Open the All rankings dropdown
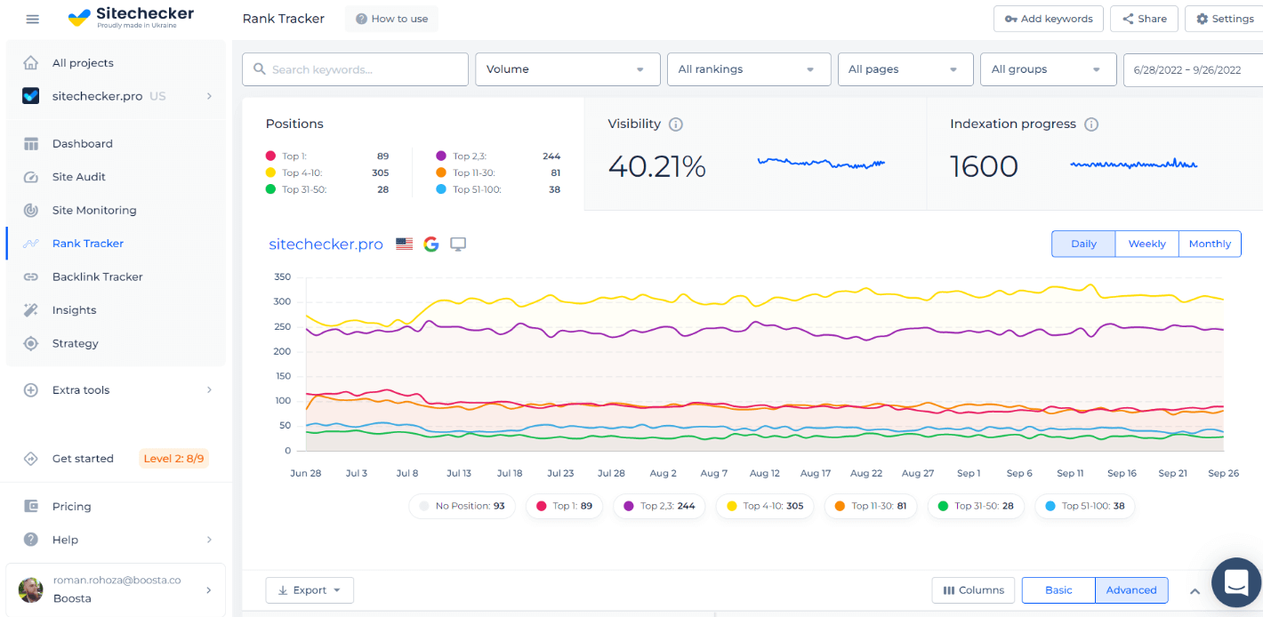 click(x=749, y=69)
